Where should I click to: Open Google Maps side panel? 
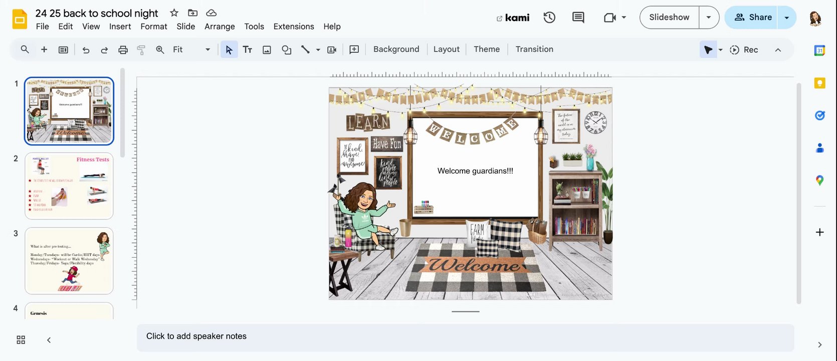click(x=820, y=180)
